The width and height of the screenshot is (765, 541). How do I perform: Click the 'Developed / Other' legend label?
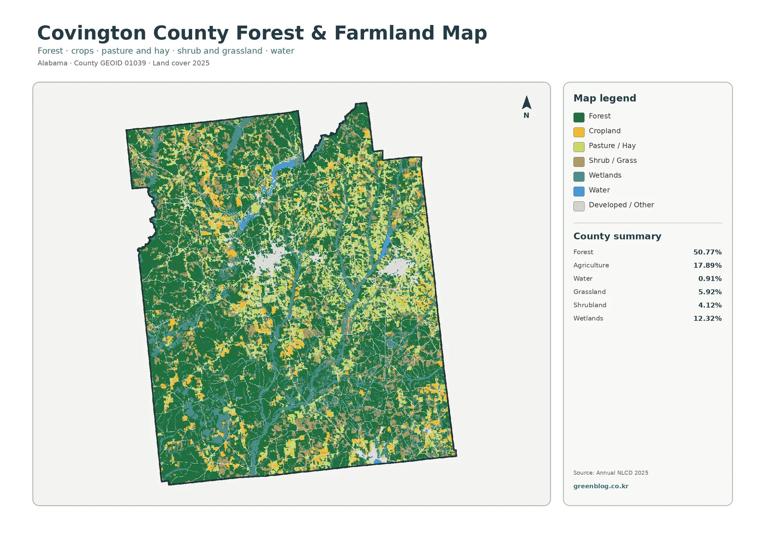(x=621, y=205)
